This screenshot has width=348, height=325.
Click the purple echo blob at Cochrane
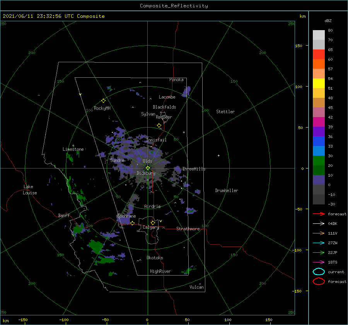tap(124, 220)
